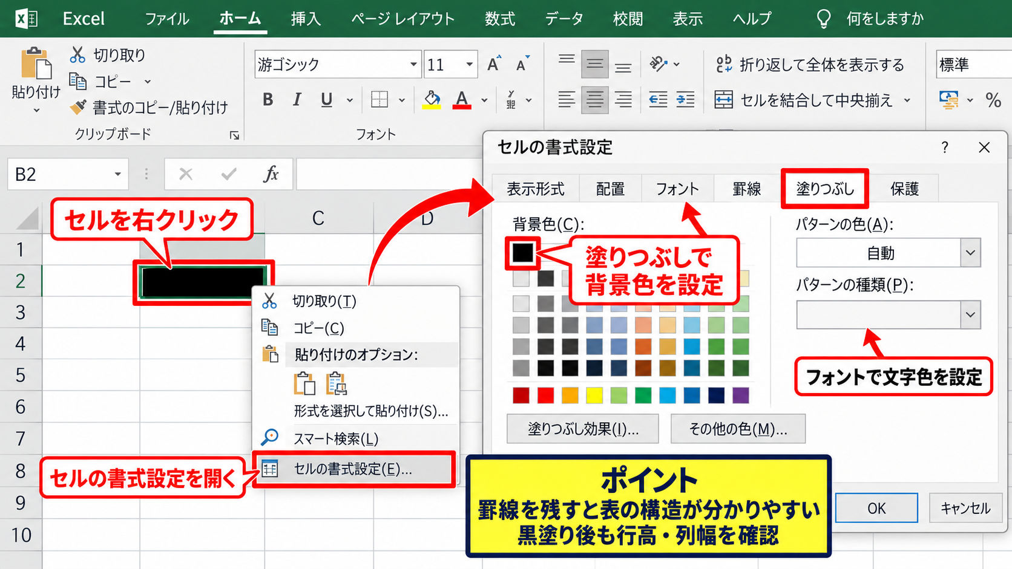Open the clipboard group dialog launcher
Screen dimensions: 1012x569
(234, 135)
